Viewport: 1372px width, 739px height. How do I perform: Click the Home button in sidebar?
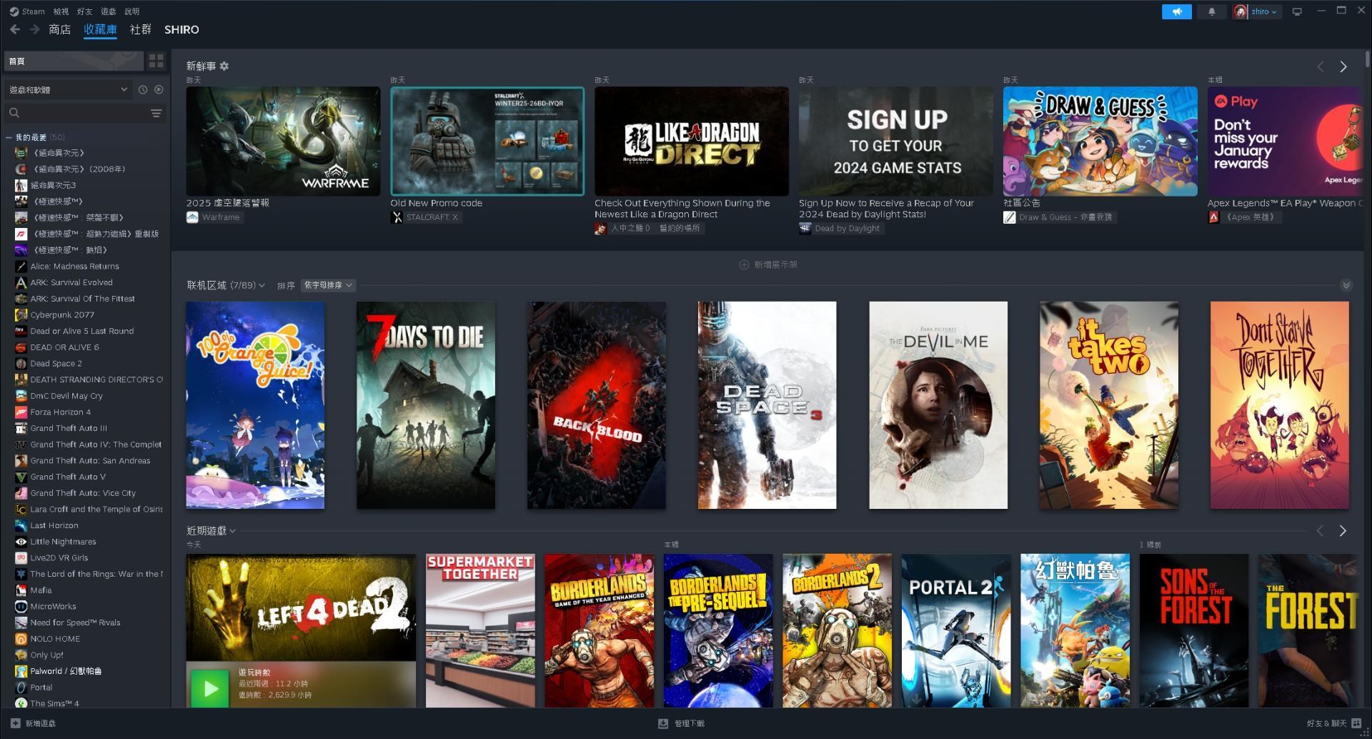pos(73,61)
